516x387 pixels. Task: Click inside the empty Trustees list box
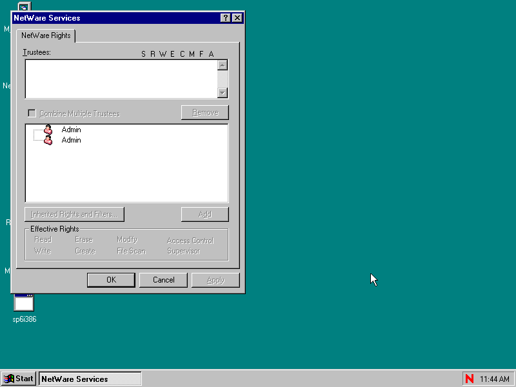[121, 79]
